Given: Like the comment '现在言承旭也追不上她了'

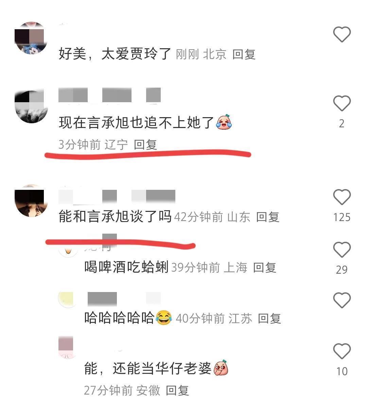Looking at the screenshot, I should [x=342, y=103].
